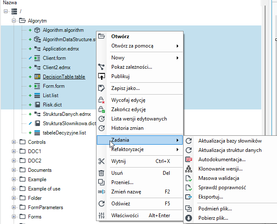Click the Zapisz jako save icon
This screenshot has height=224, width=277.
(x=102, y=88)
